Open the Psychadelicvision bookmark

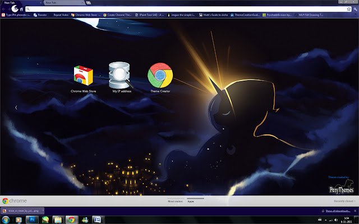click(x=277, y=15)
